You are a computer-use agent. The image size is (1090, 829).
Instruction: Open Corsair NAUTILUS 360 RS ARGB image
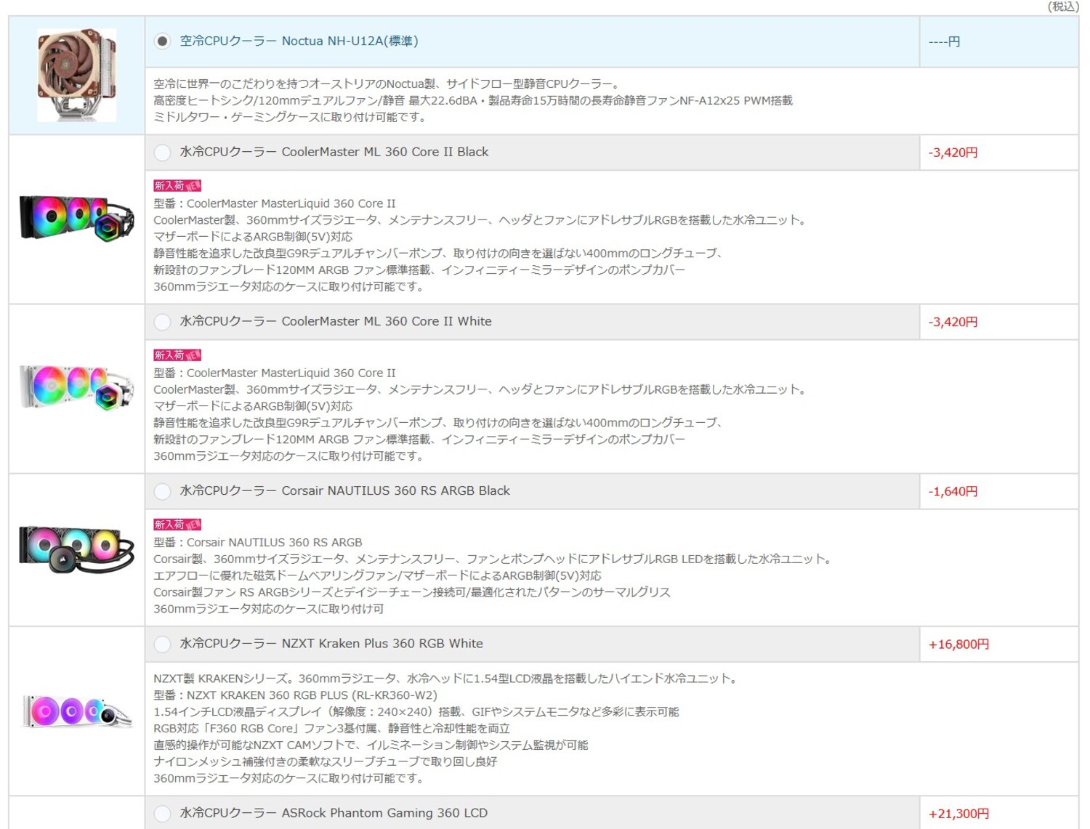(77, 549)
